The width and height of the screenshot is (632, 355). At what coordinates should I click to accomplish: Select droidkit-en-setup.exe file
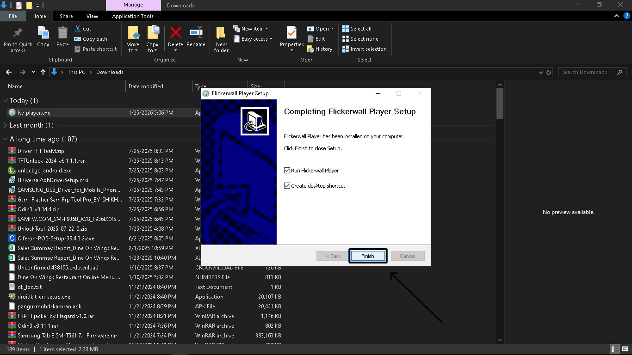tap(44, 297)
